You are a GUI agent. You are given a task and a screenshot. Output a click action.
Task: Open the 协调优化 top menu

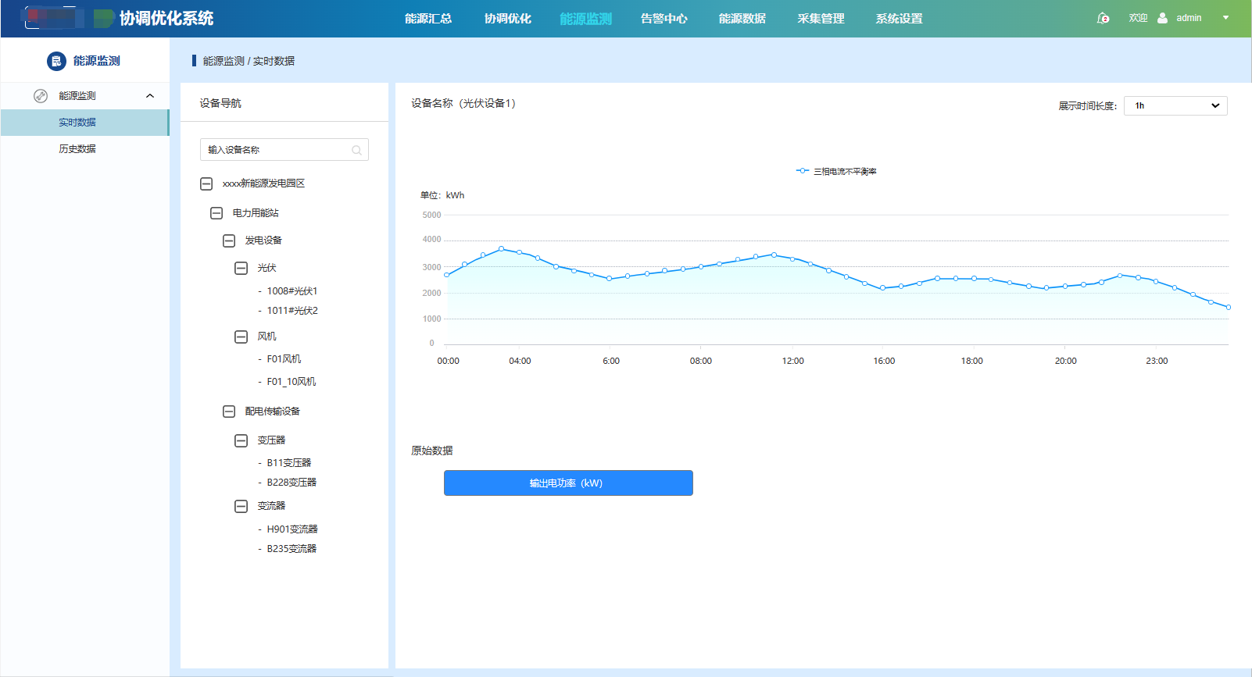(x=508, y=19)
